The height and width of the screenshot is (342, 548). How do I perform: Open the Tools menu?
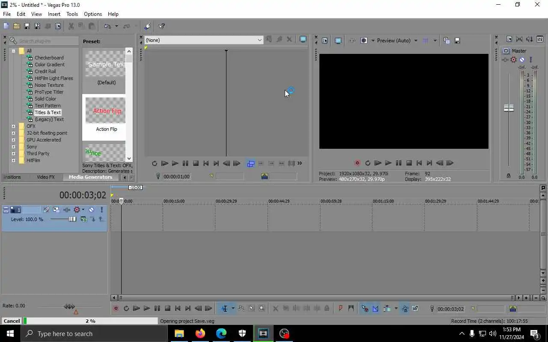pos(72,14)
